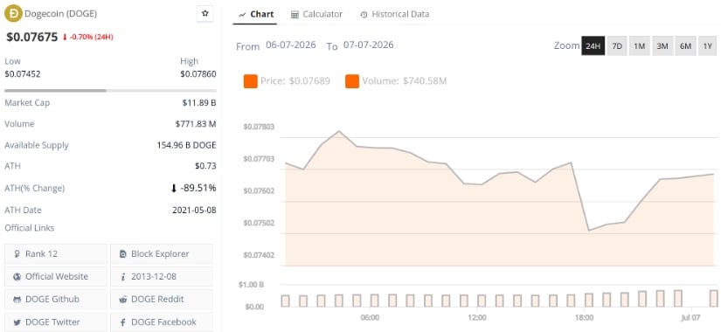Click the Low-High price range bar
The image size is (721, 332).
coord(110,91)
